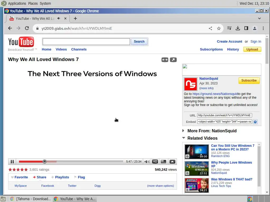Open thumbnail of Windows 7 2023 video

[x=197, y=152]
